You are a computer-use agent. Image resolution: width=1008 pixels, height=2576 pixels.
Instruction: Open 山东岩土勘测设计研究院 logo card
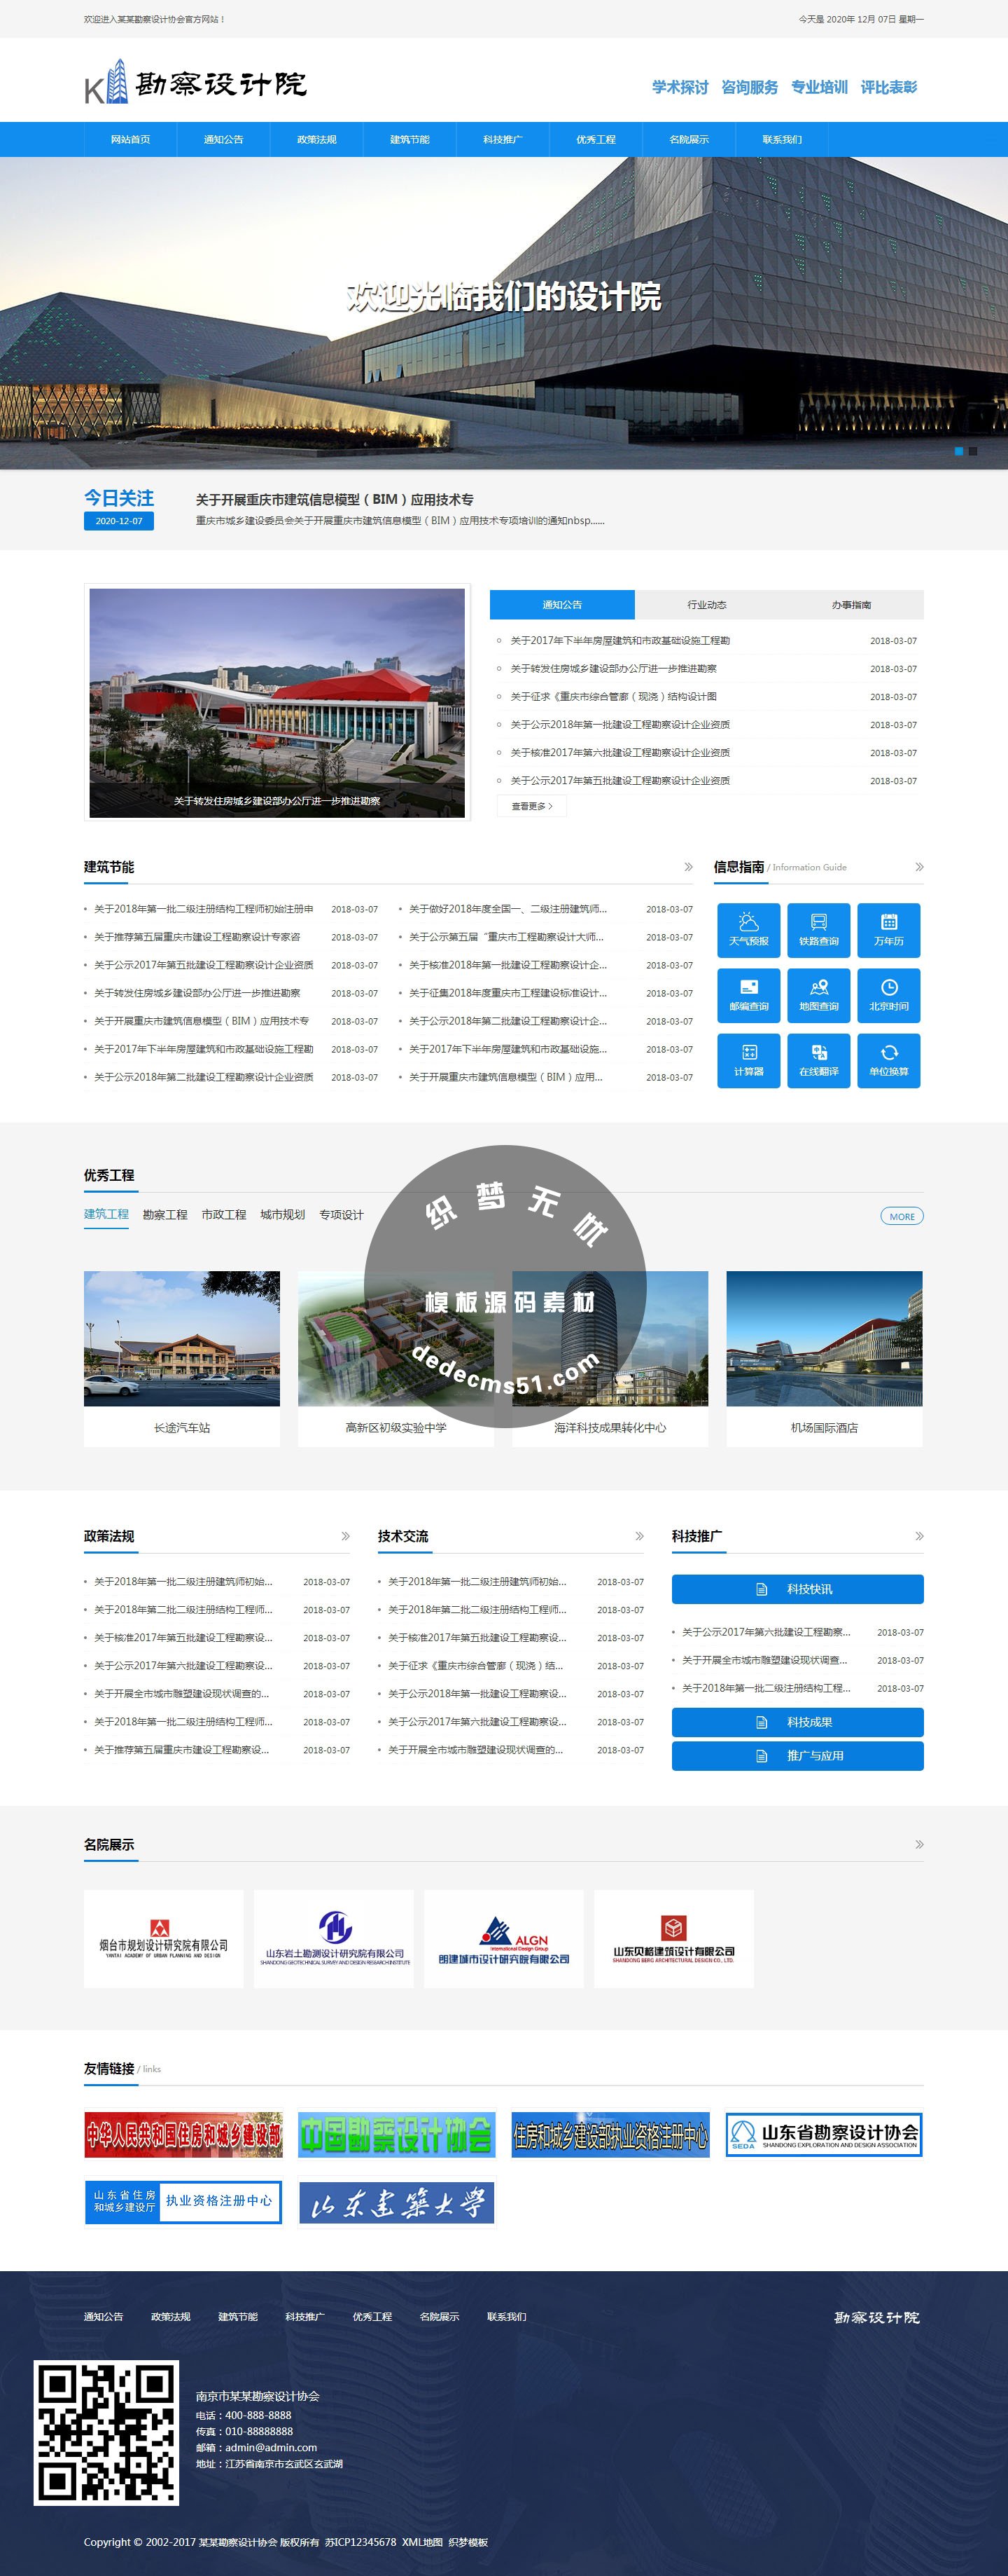point(334,1938)
